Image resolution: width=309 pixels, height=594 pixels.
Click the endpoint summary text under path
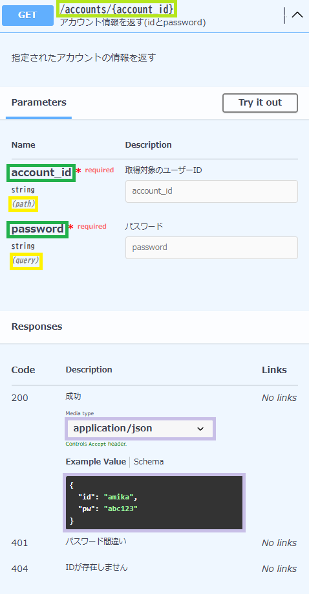coord(133,23)
